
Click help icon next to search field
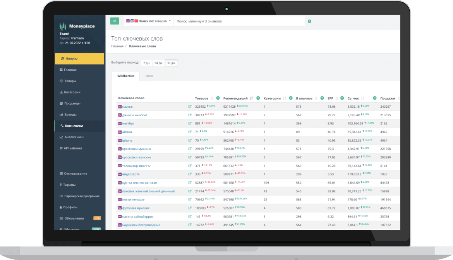tap(309, 21)
